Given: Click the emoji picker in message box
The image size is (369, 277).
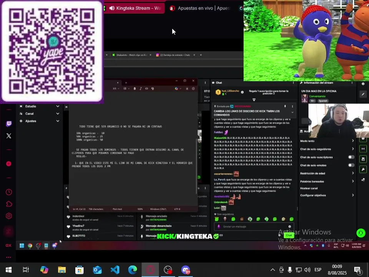Looking at the screenshot, I should pos(290,227).
